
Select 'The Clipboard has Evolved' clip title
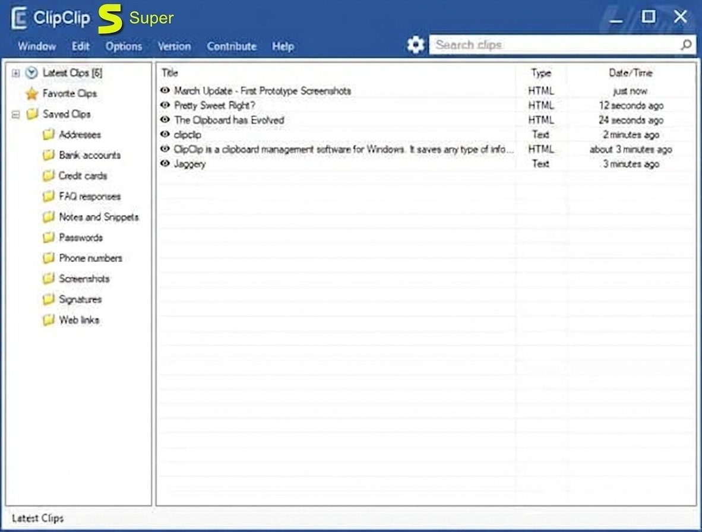[229, 120]
